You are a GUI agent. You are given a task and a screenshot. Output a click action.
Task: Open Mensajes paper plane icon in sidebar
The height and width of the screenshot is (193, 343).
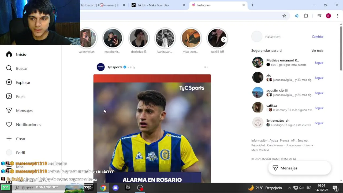tap(9, 110)
